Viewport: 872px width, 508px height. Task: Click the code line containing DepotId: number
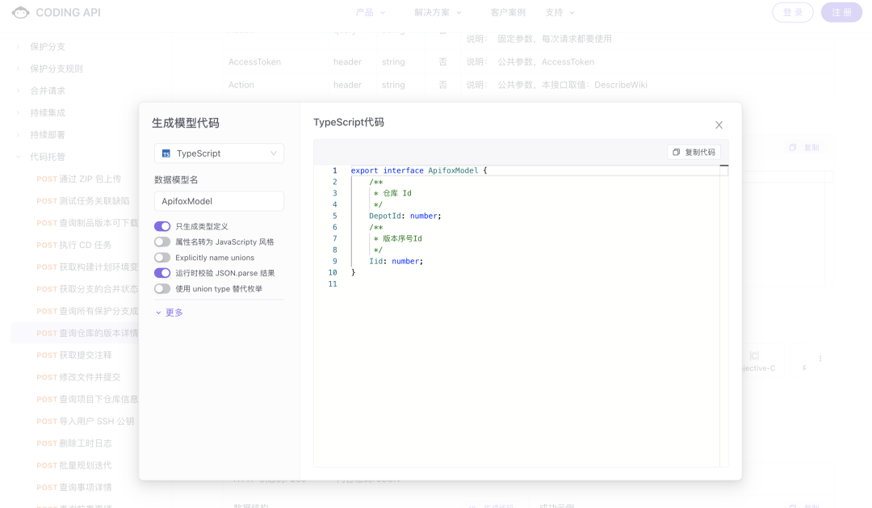click(405, 216)
